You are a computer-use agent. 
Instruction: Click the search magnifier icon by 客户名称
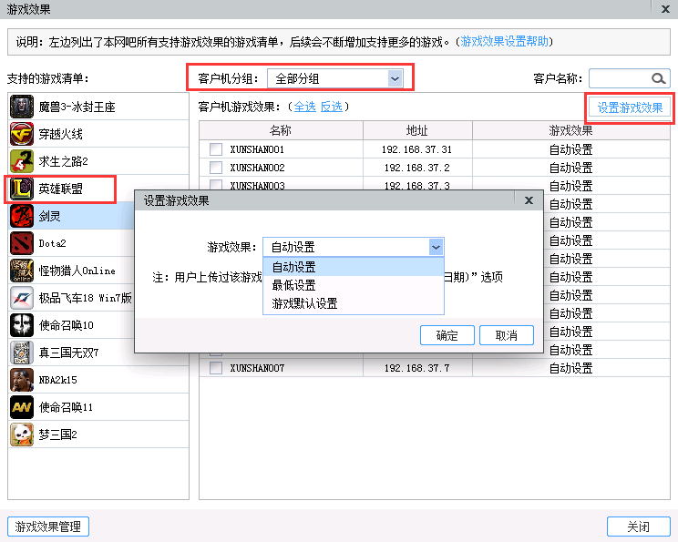click(x=659, y=78)
